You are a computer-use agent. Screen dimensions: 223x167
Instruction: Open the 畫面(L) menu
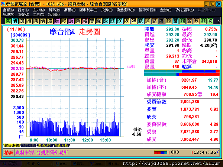point(9,10)
